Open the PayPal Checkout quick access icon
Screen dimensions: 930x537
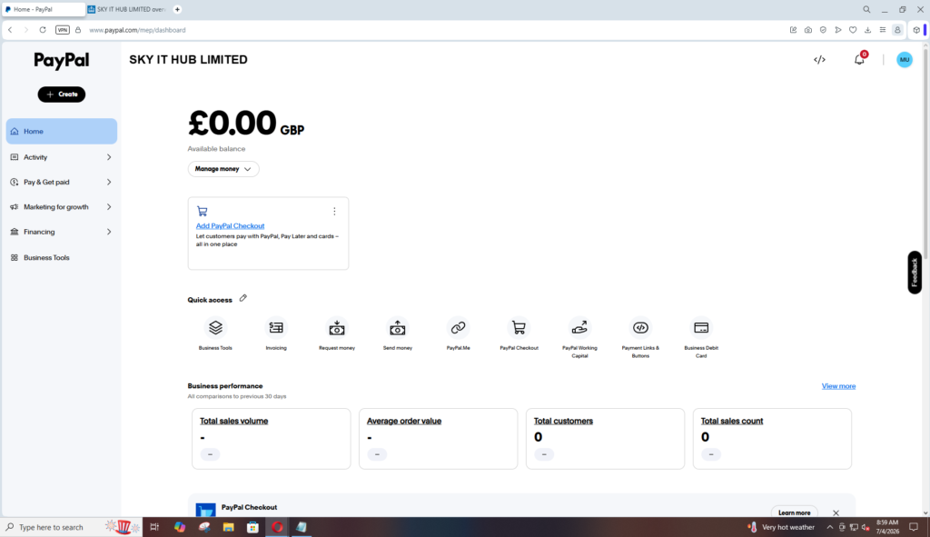click(x=519, y=327)
